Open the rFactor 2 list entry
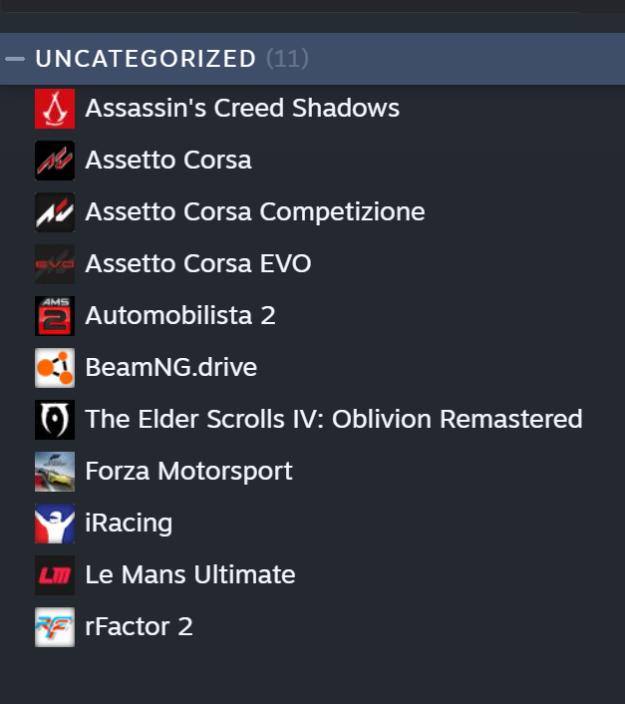 pyautogui.click(x=139, y=627)
